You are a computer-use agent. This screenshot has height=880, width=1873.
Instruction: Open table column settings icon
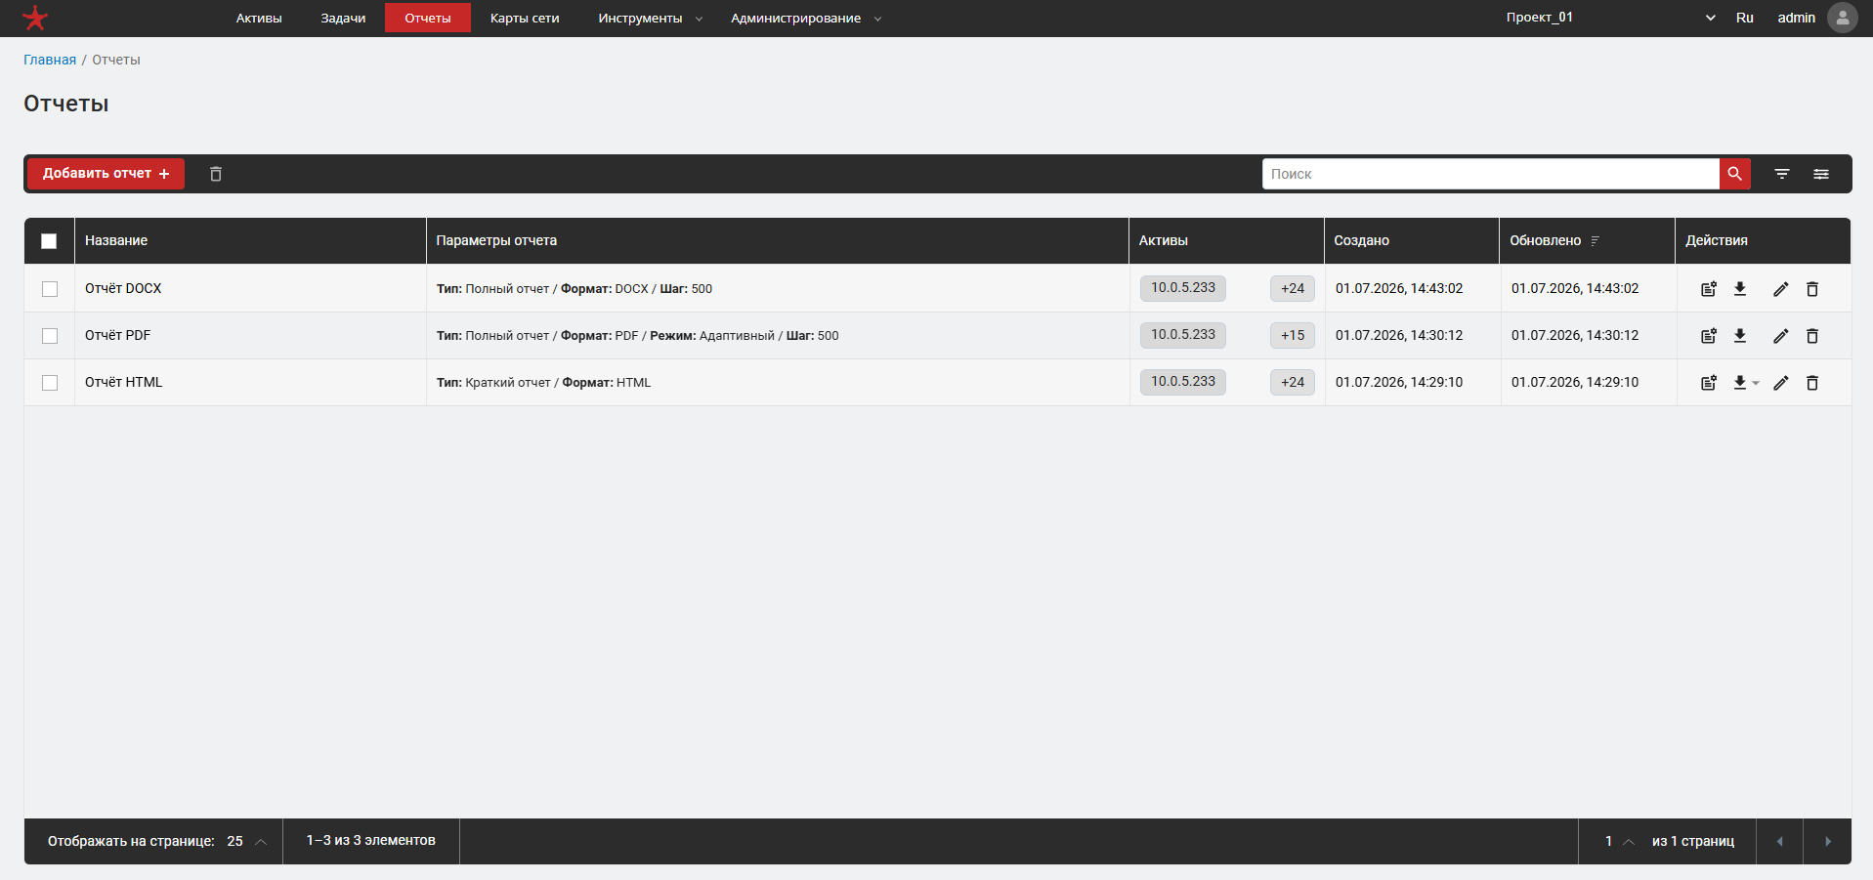(1821, 174)
